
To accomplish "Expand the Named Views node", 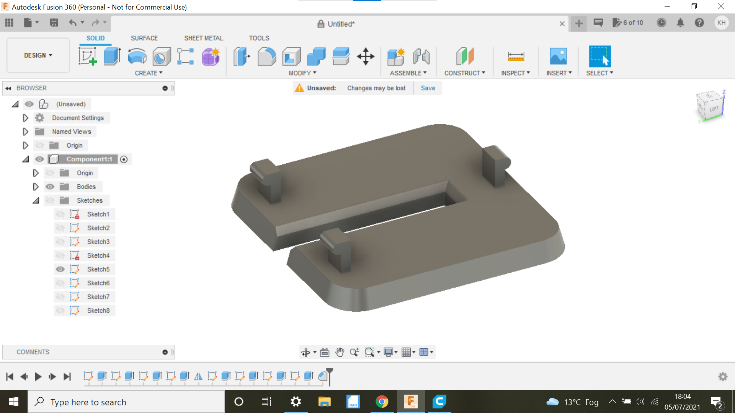I will [25, 132].
